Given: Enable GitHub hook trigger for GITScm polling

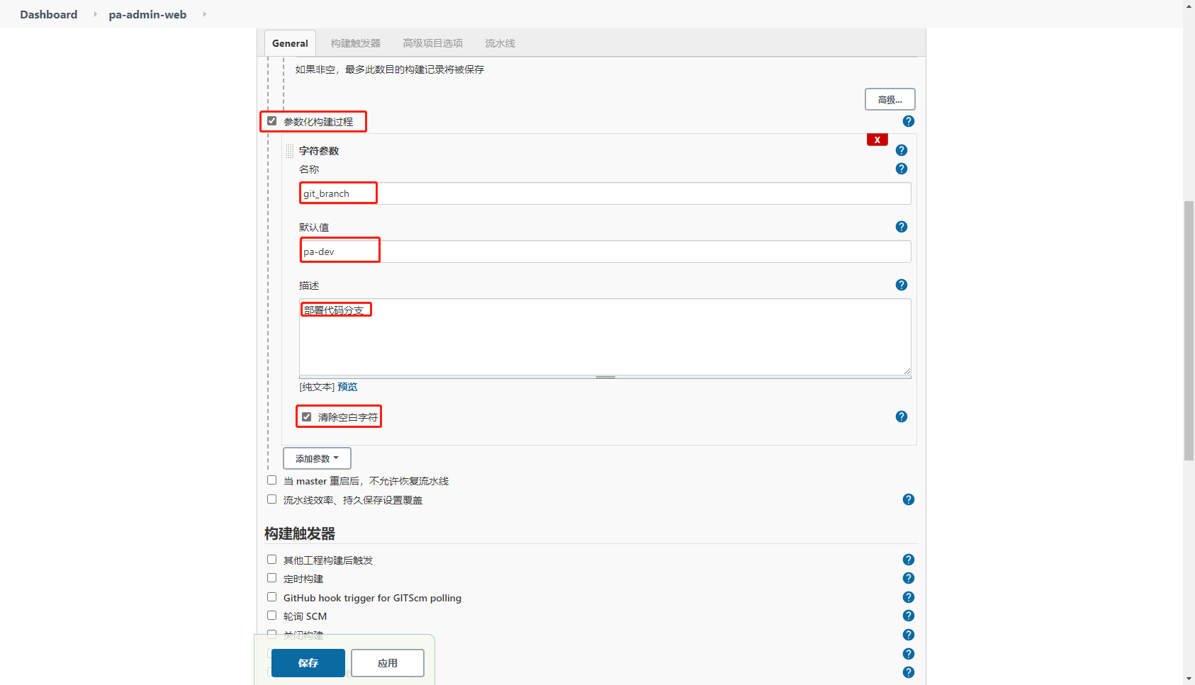Looking at the screenshot, I should click(x=271, y=597).
